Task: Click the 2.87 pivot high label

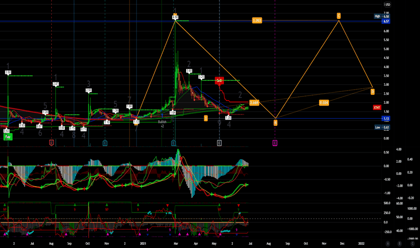Action: (x=56, y=84)
